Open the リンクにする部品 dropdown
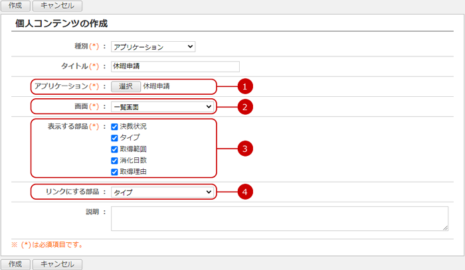This screenshot has width=465, height=270. [x=161, y=192]
